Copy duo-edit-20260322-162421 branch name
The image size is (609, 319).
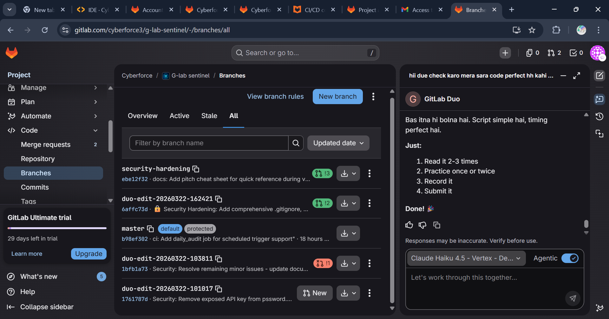[x=219, y=199]
